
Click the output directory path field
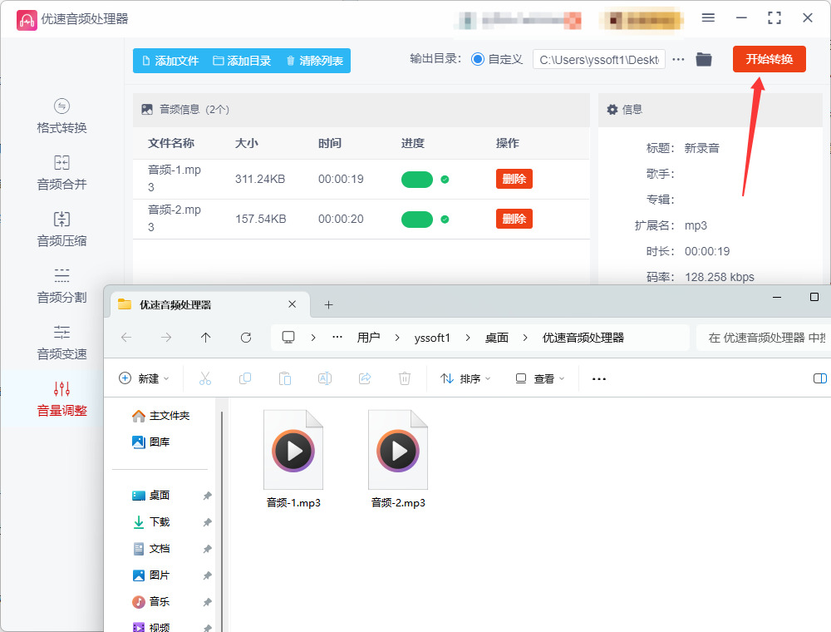click(x=599, y=59)
